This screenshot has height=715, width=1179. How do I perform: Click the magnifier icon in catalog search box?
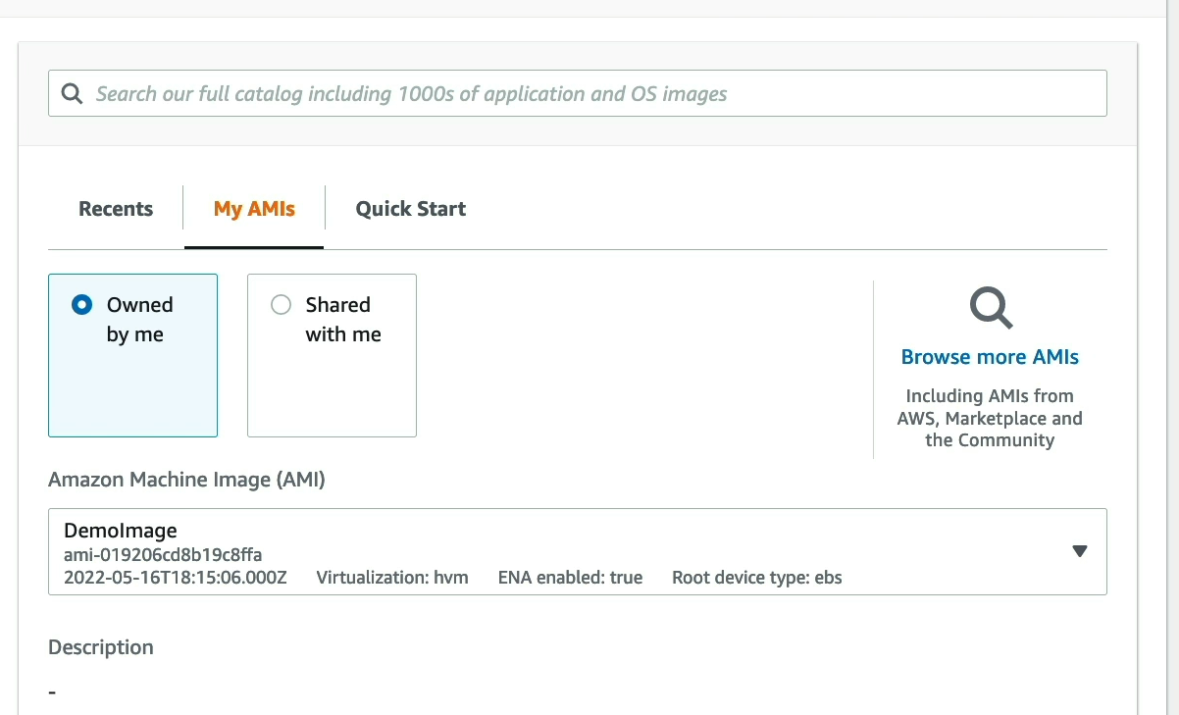[72, 94]
